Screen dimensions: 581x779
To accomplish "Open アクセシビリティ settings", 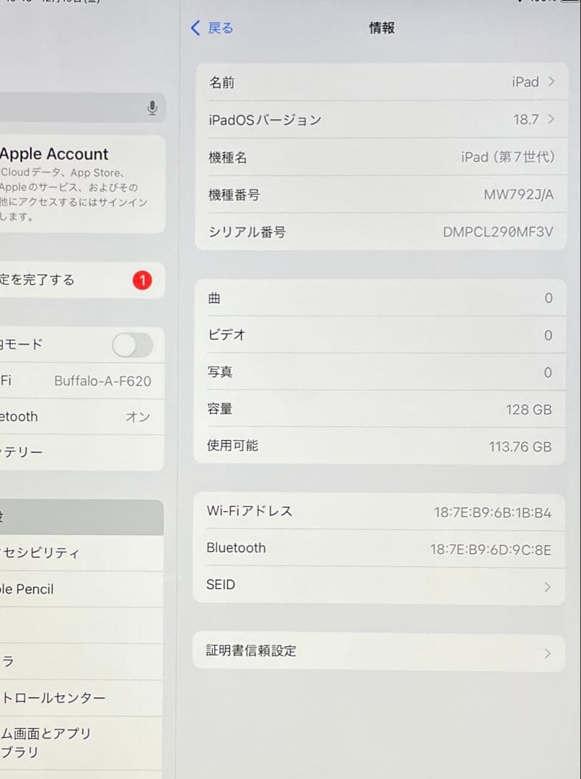I will 79,553.
